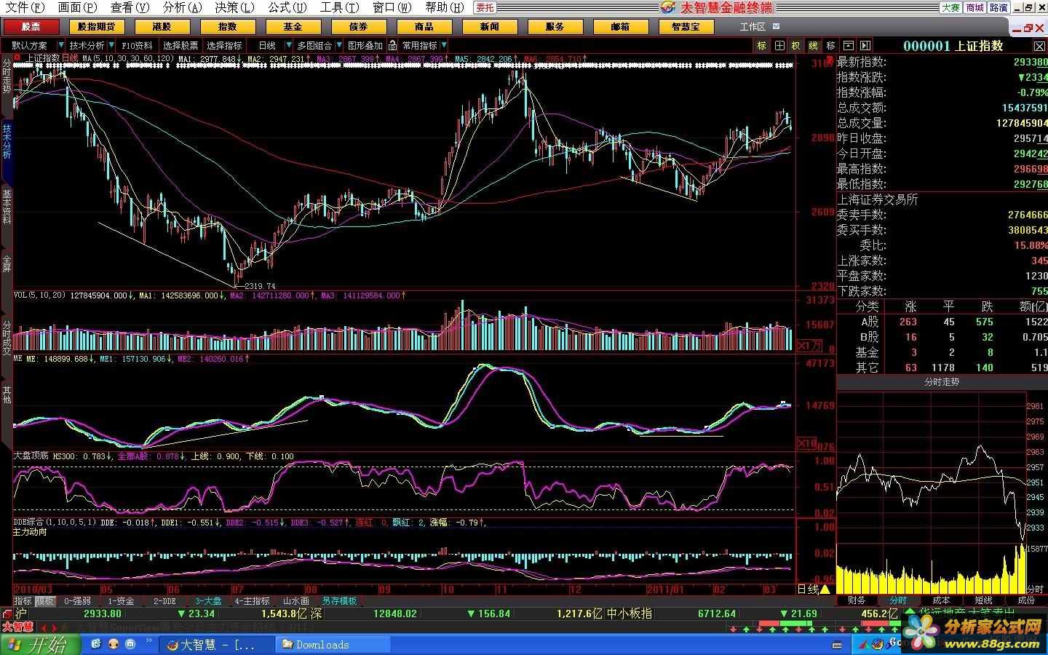The image size is (1048, 655).
Task: Click the X1万 volume scale marker
Action: click(809, 345)
